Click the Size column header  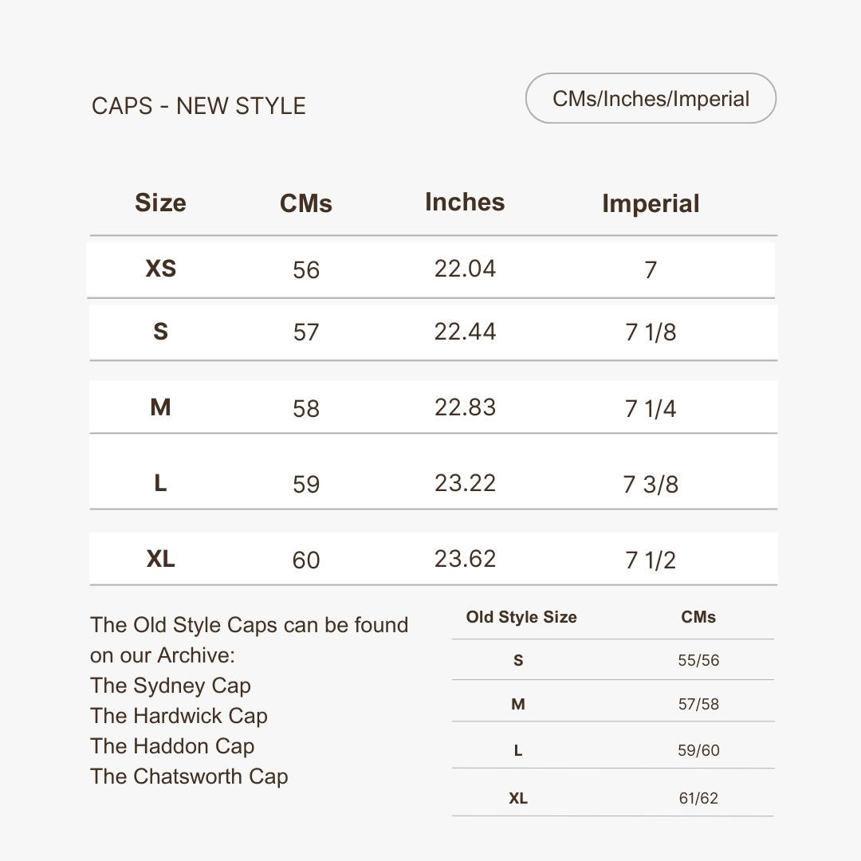(x=160, y=202)
